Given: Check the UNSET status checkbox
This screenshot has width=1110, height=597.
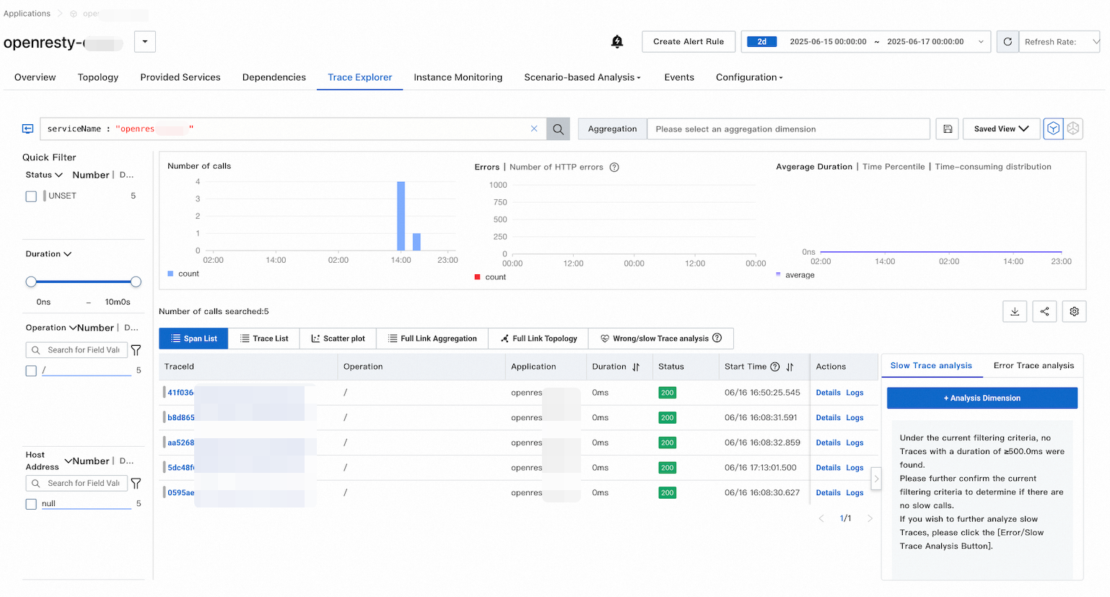Looking at the screenshot, I should click(31, 196).
